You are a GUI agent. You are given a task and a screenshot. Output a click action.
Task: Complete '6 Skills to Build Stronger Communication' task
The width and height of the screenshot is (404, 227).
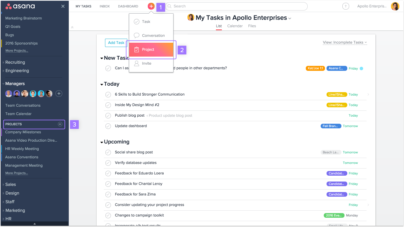coord(108,95)
